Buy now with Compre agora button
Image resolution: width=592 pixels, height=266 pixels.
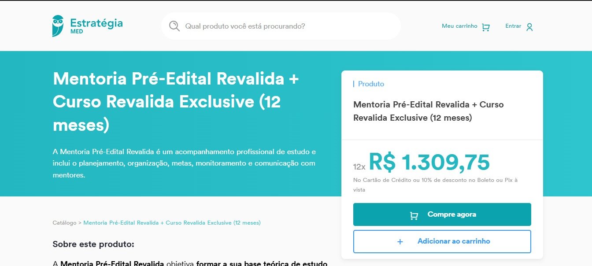[x=442, y=214]
